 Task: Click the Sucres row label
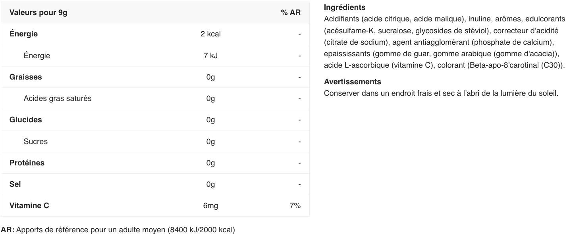[x=35, y=142]
